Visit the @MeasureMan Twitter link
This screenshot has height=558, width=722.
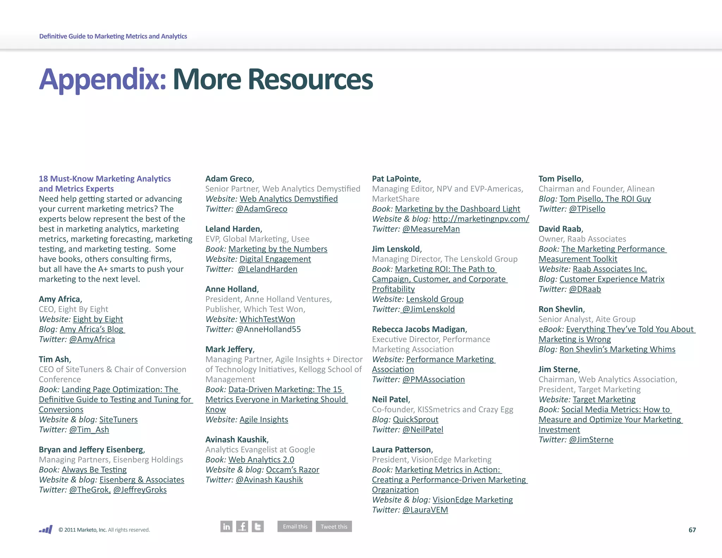click(x=431, y=229)
